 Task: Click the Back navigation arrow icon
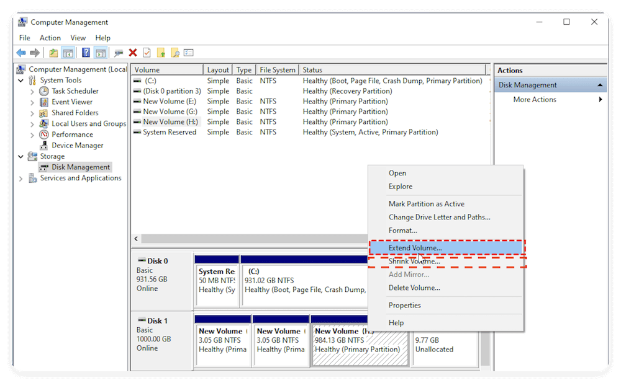[20, 52]
